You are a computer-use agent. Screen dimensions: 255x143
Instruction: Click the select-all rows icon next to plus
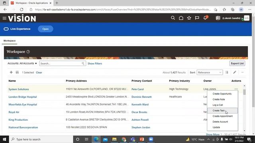17,72
